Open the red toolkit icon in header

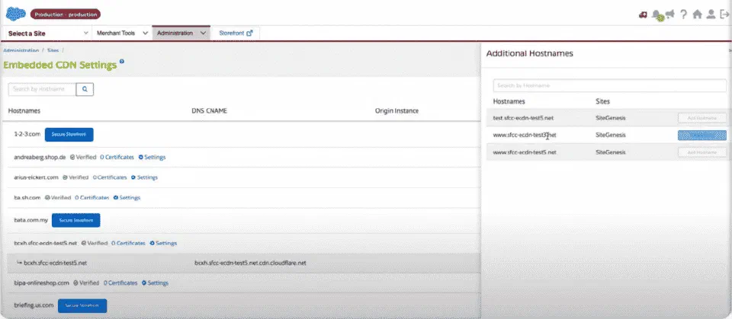click(643, 14)
